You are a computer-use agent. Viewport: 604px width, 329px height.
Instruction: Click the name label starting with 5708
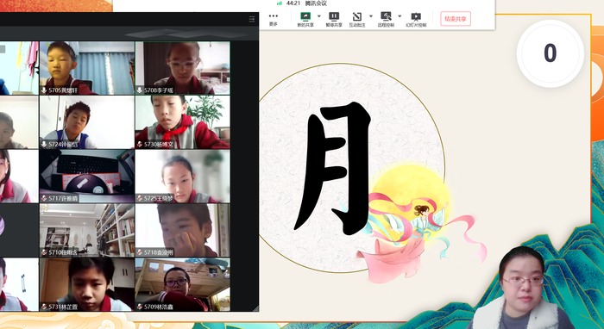pyautogui.click(x=159, y=90)
